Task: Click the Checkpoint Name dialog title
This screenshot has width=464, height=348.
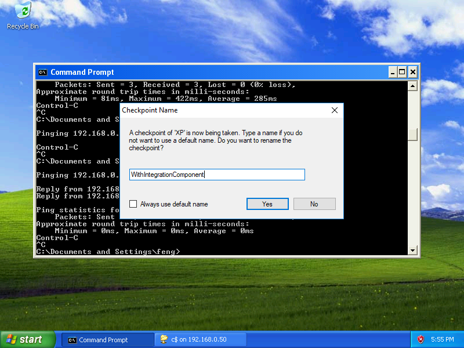Action: pos(150,110)
